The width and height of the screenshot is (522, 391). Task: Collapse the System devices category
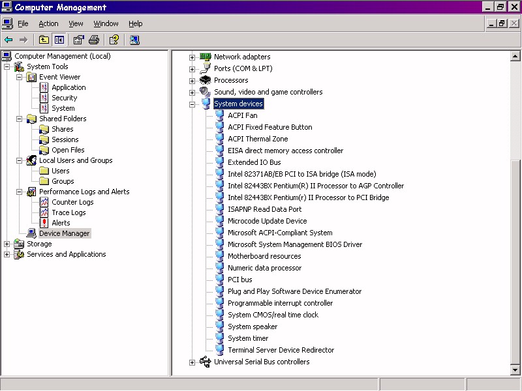coord(192,104)
